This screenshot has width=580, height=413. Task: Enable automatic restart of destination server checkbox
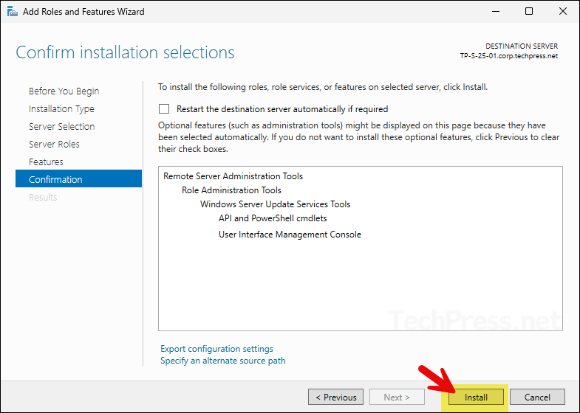coord(164,109)
